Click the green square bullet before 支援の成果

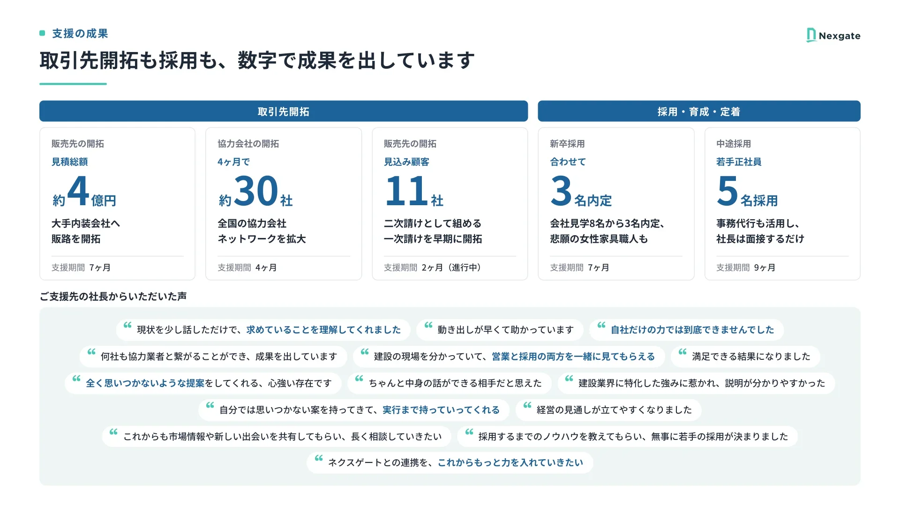[42, 33]
